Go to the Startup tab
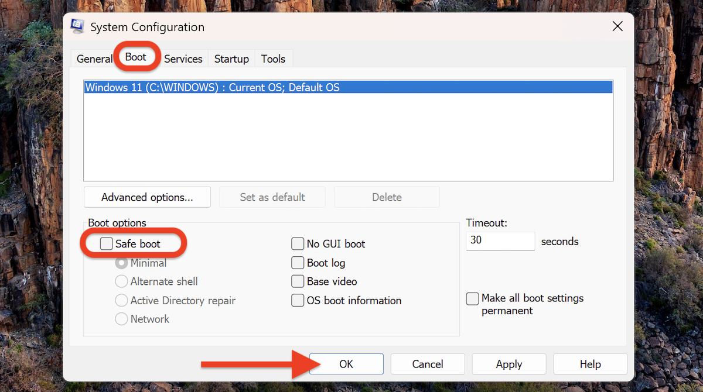Image resolution: width=703 pixels, height=392 pixels. coord(231,59)
